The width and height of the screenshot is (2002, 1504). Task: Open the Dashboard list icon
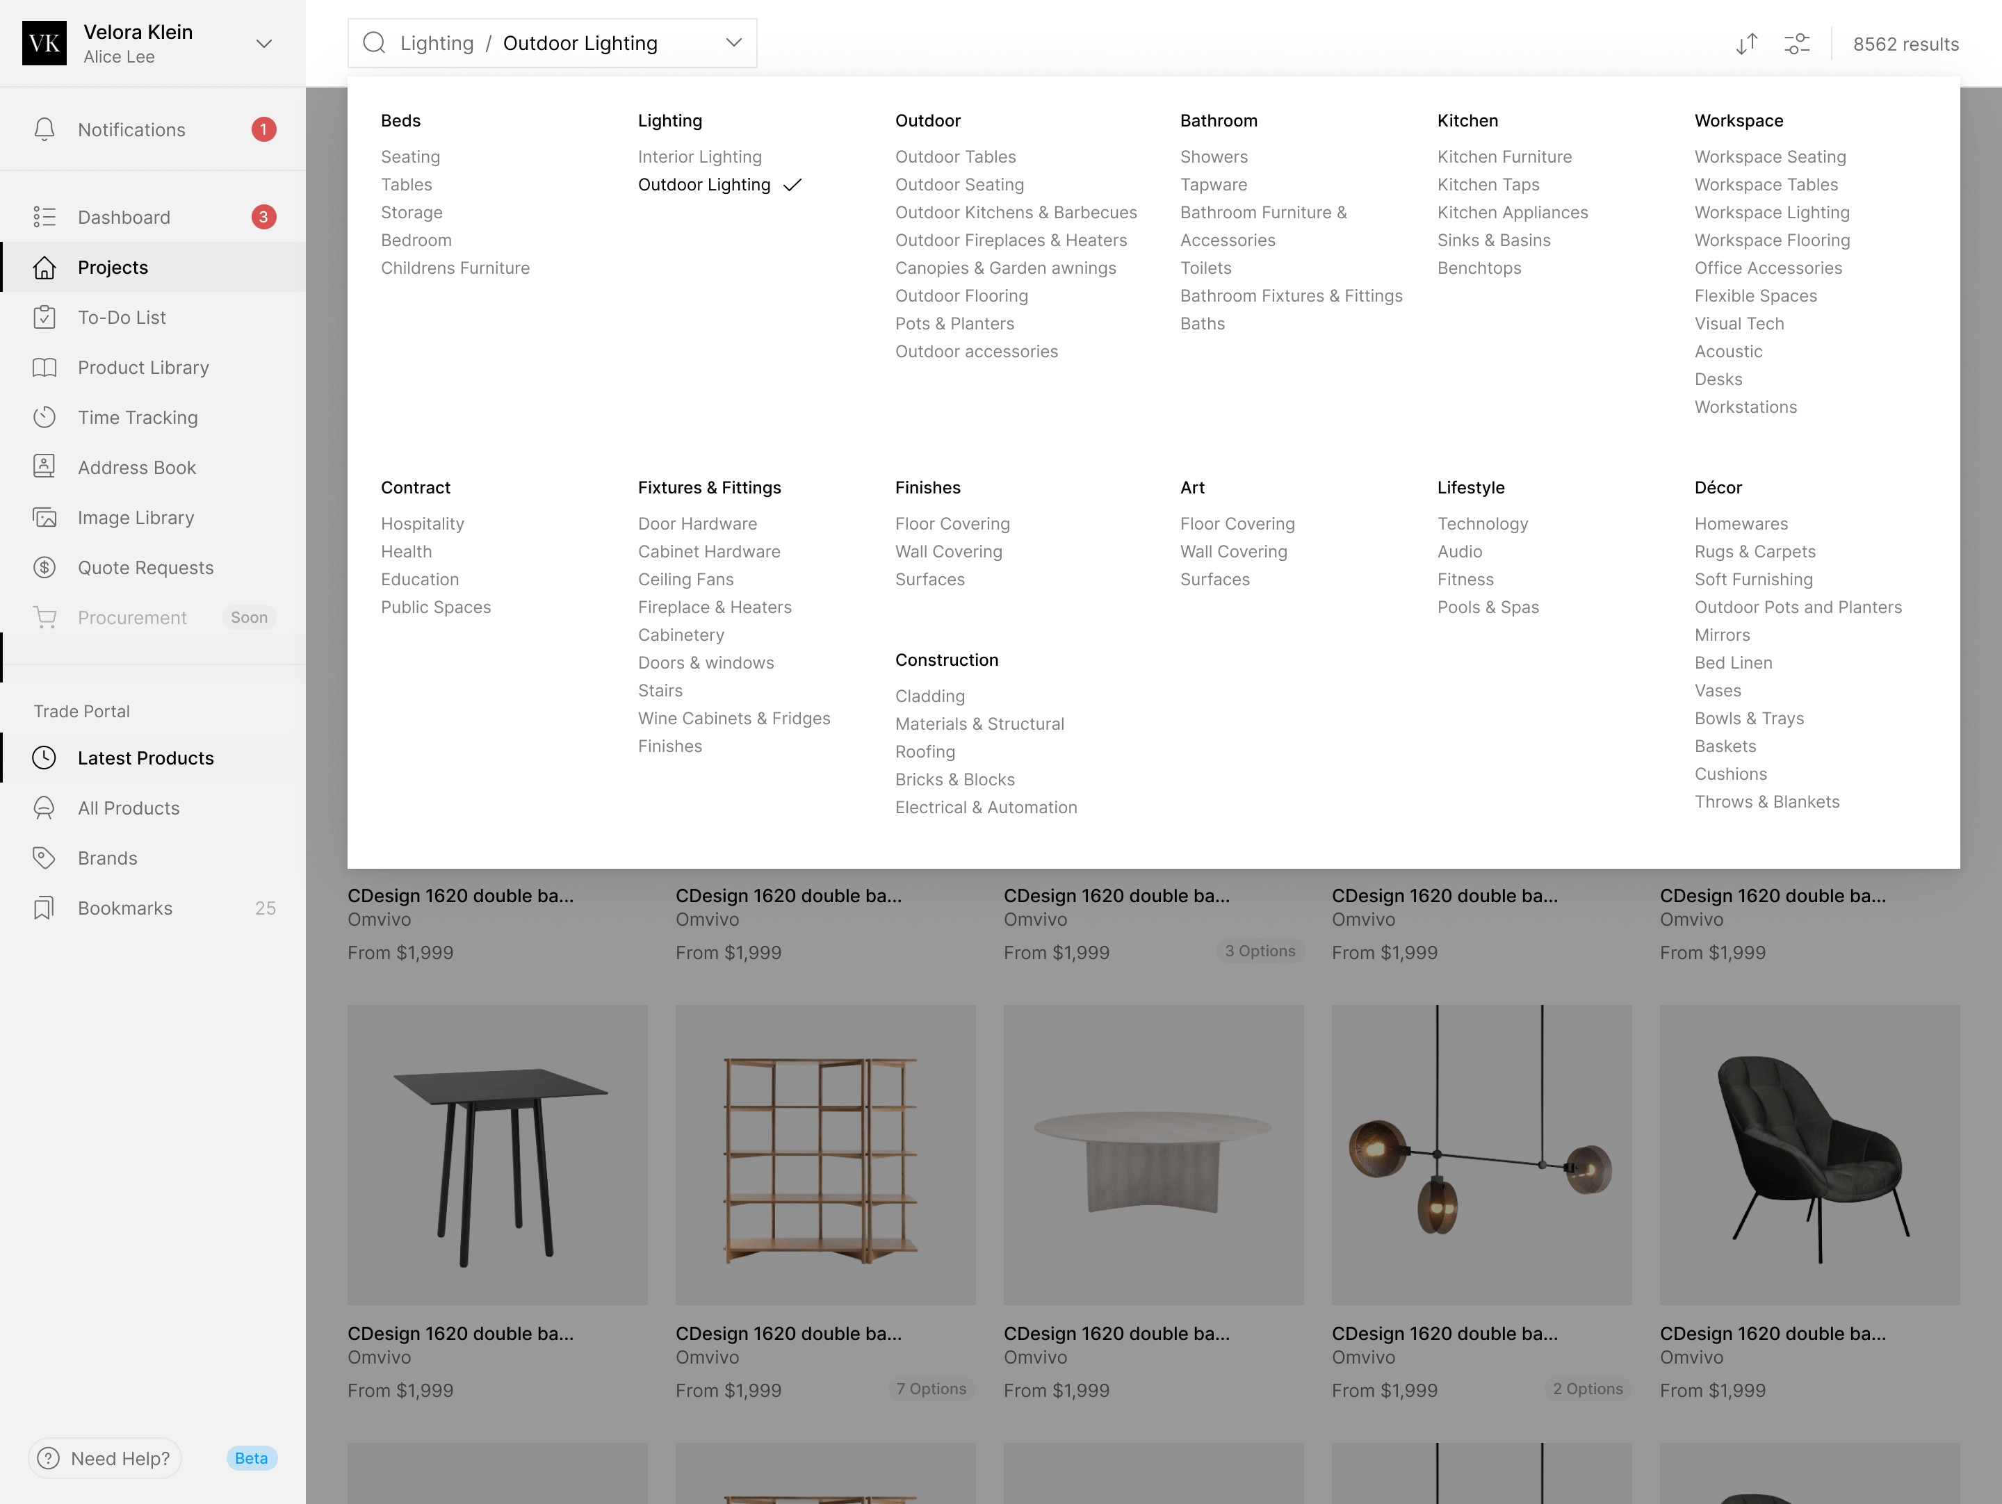coord(44,217)
